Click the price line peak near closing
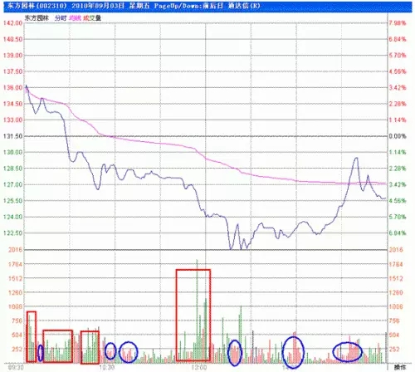 pos(356,158)
